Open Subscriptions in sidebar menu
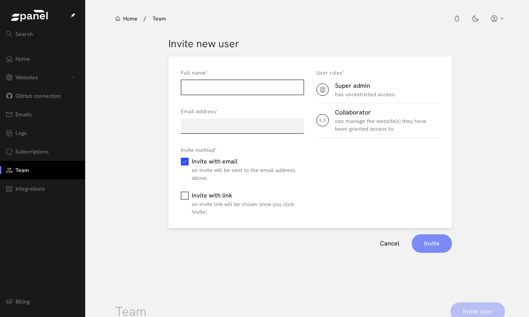 coord(43,152)
